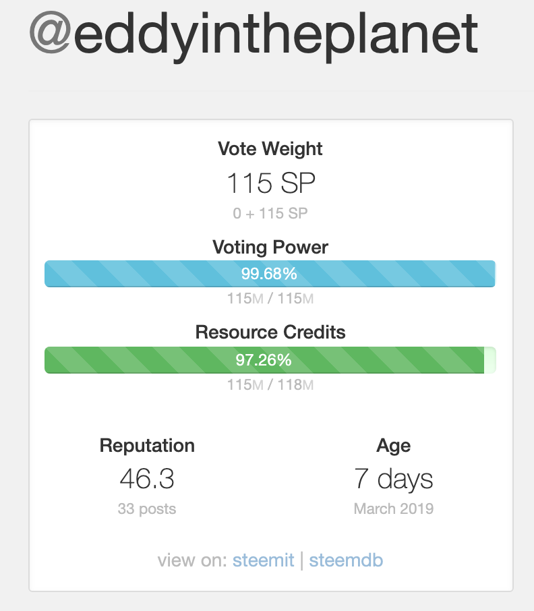Click the Reputation score 46.3
Viewport: 534px width, 611px height.
147,479
